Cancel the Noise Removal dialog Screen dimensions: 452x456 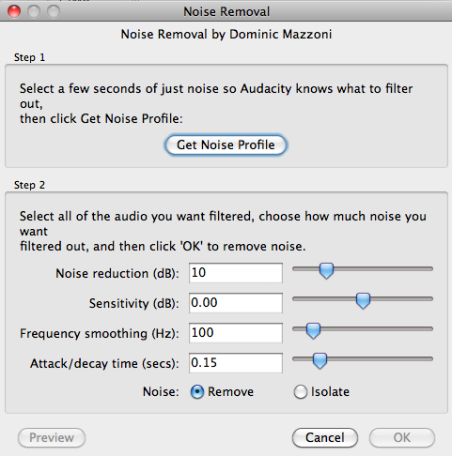tap(325, 437)
